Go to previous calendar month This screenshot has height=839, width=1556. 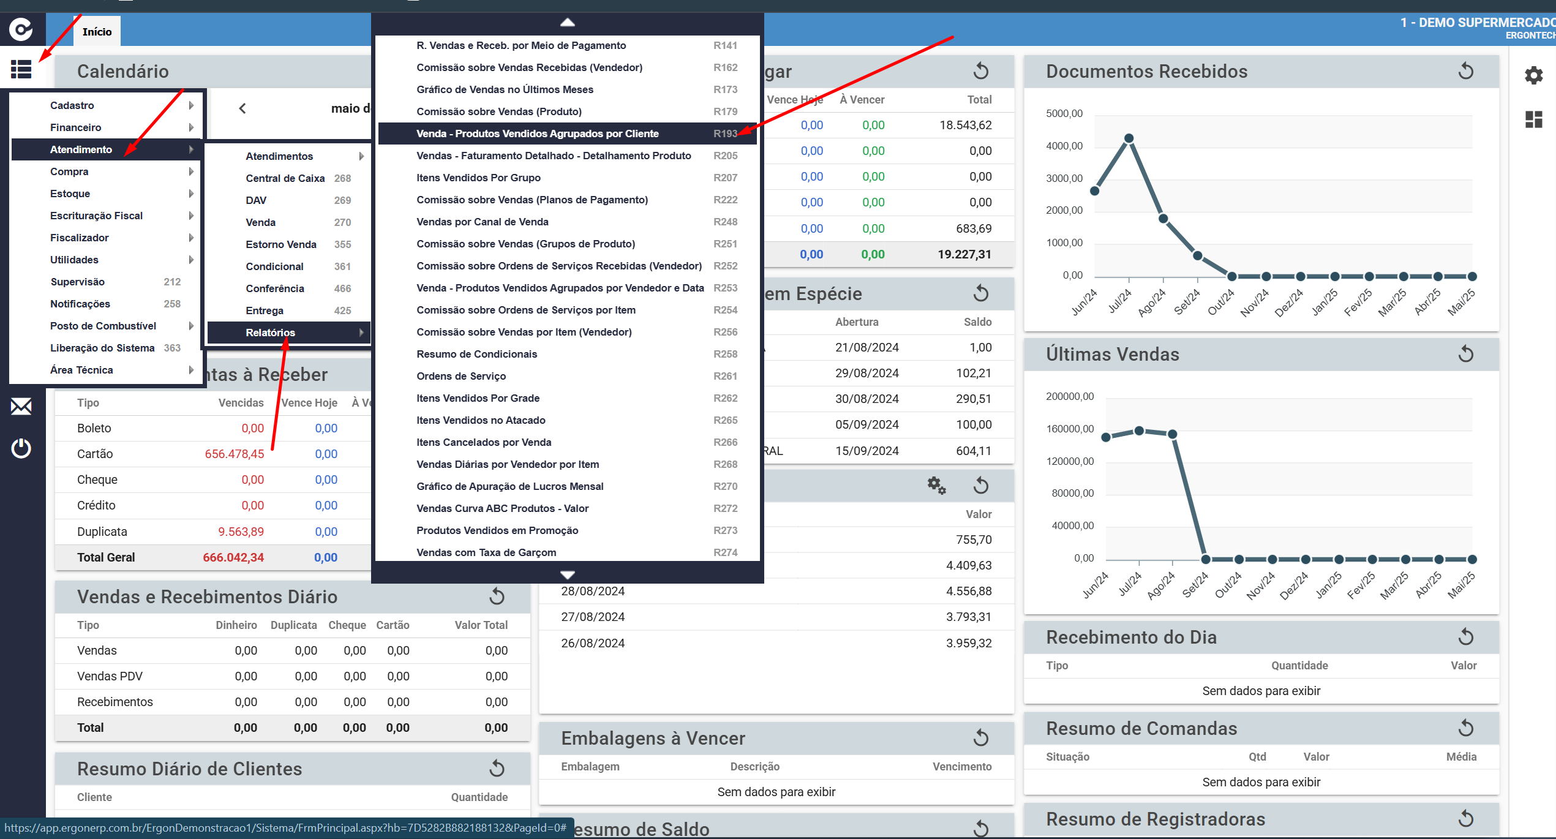coord(242,108)
